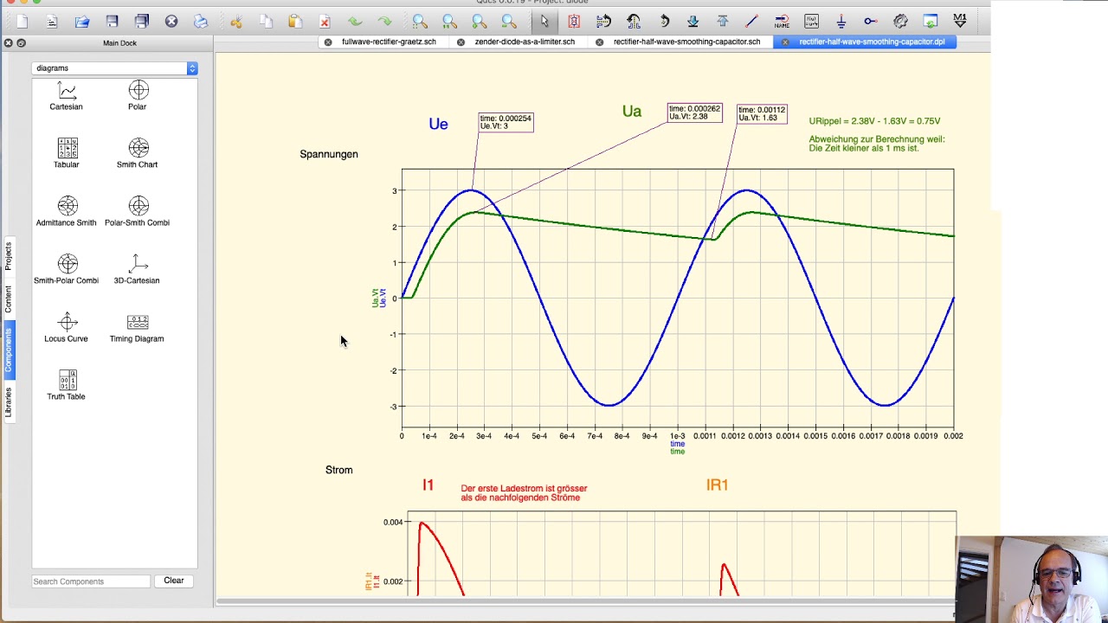Choose the 3D-Cartesian diagram
Viewport: 1108px width, 623px height.
pos(138,270)
